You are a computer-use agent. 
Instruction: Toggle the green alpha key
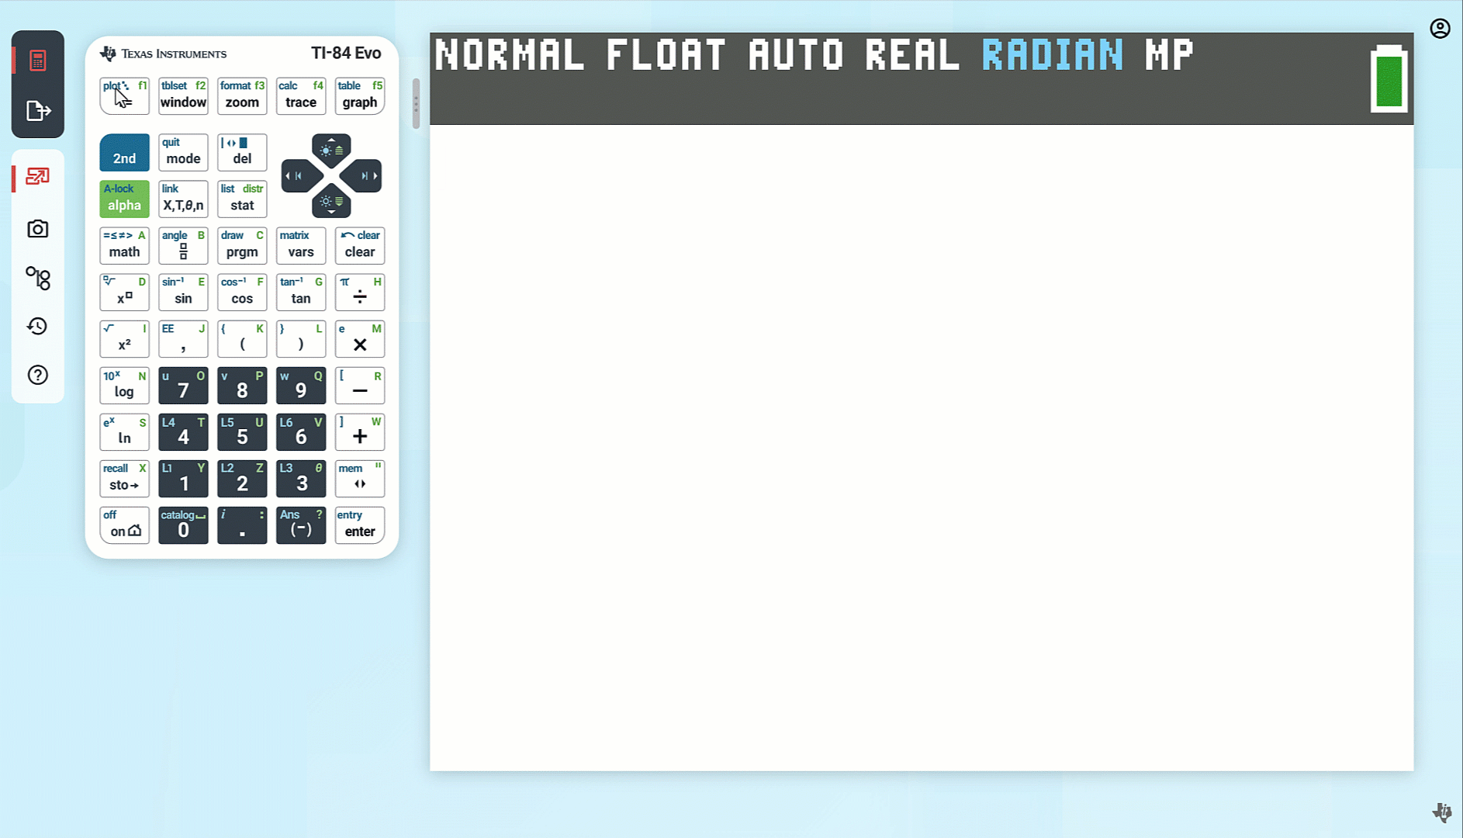(x=124, y=199)
